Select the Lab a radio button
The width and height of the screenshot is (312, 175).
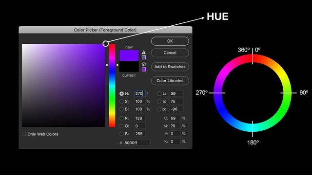tap(159, 102)
